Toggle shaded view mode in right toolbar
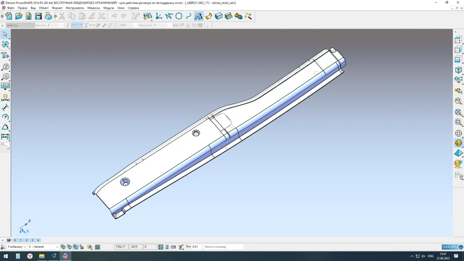This screenshot has width=464, height=261. (458, 143)
